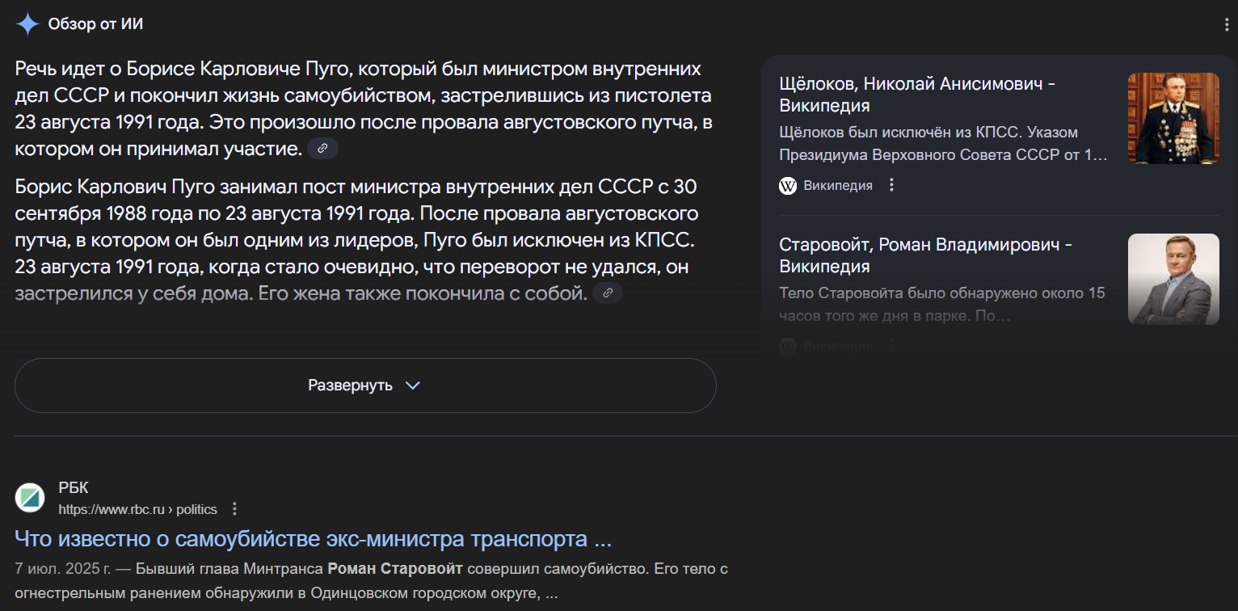Click the chevron arrow next to Развернуть
The height and width of the screenshot is (611, 1238).
tap(413, 386)
